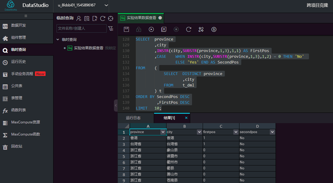Save the query with the floppy disk icon
This screenshot has width=333, height=183.
[126, 29]
